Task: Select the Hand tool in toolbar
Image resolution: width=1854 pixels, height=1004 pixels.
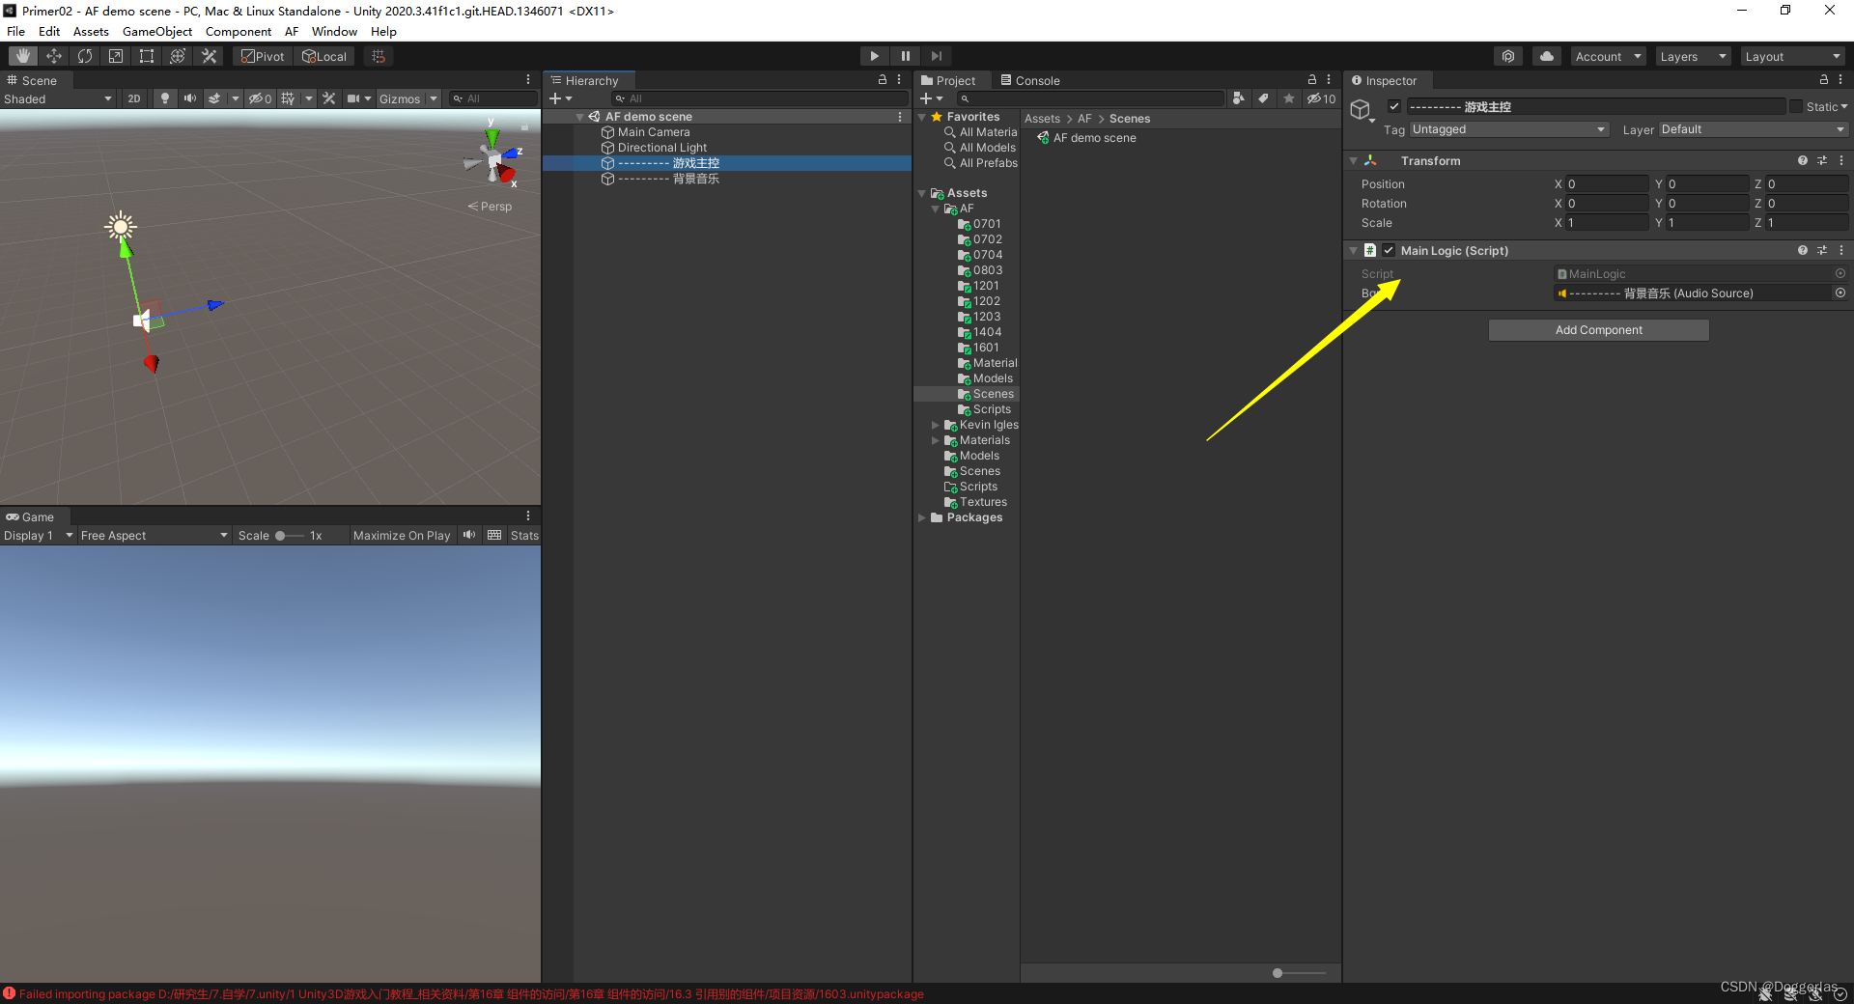Action: (x=23, y=56)
